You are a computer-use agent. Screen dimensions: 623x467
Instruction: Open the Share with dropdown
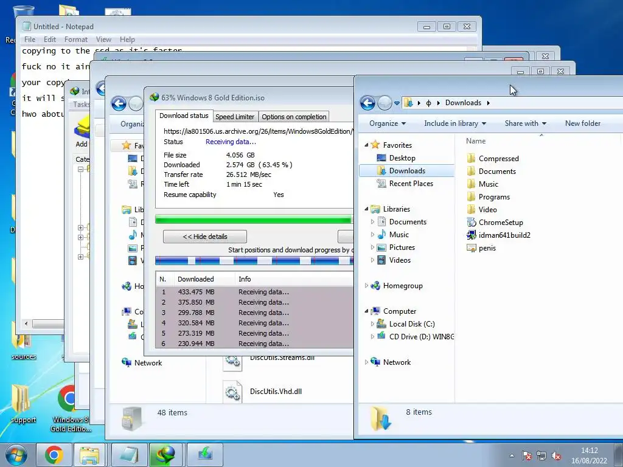coord(525,123)
